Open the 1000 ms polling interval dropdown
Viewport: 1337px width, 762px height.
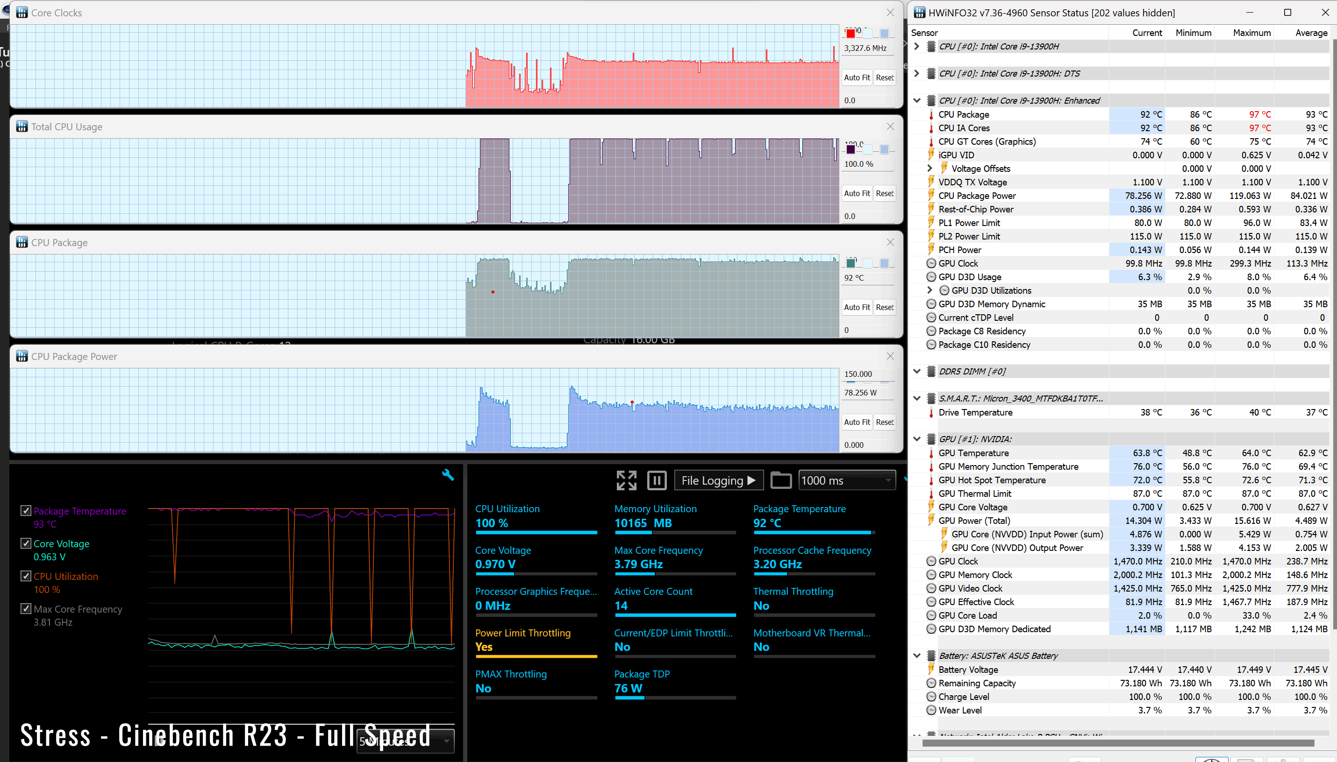tap(847, 480)
